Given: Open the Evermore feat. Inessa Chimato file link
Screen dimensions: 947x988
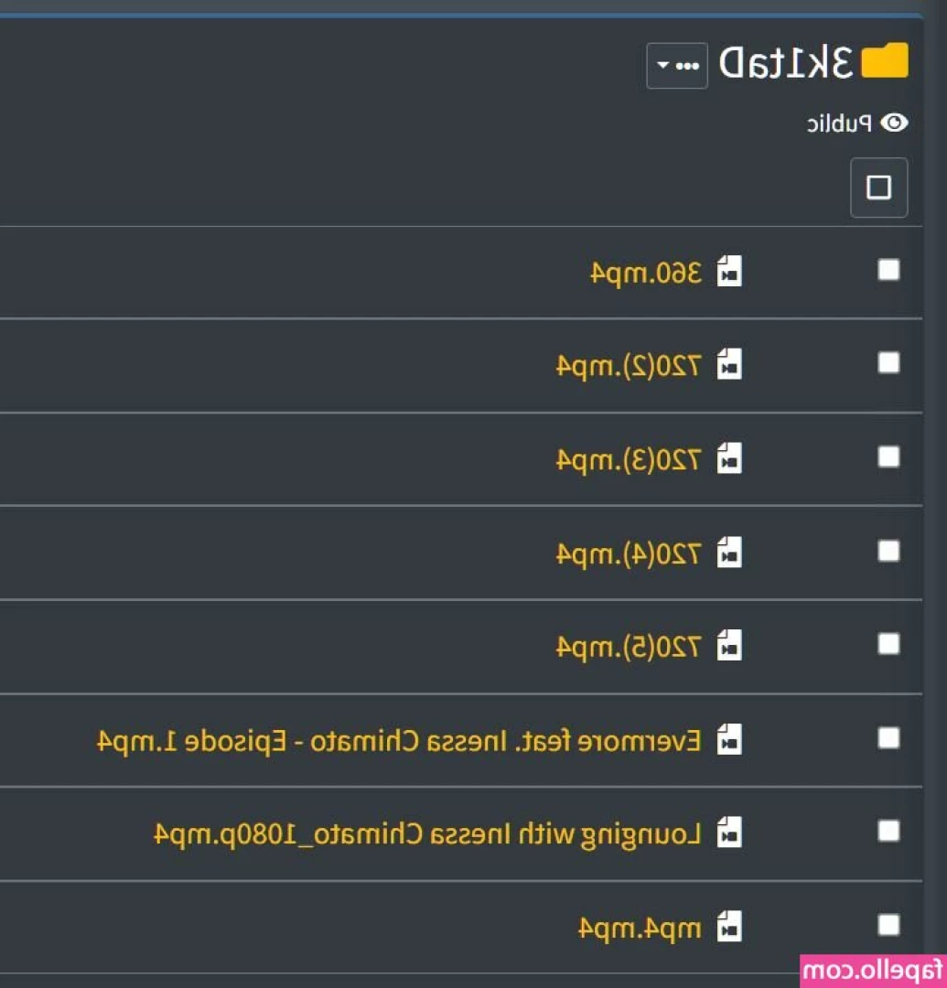Looking at the screenshot, I should (399, 740).
